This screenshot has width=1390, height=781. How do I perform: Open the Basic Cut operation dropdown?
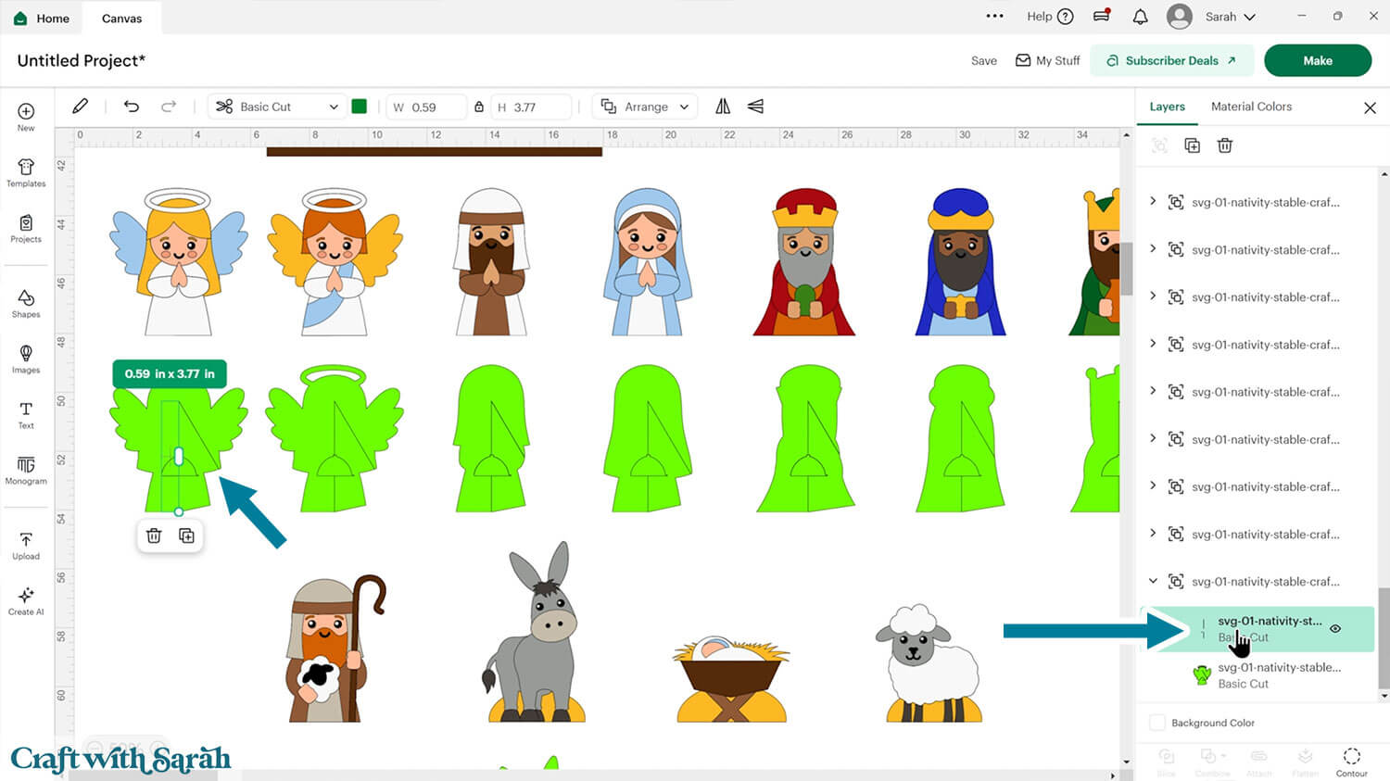(276, 107)
